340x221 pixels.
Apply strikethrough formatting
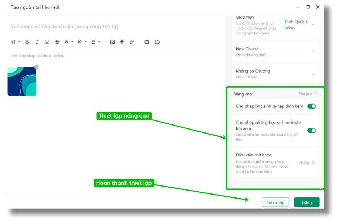click(57, 42)
